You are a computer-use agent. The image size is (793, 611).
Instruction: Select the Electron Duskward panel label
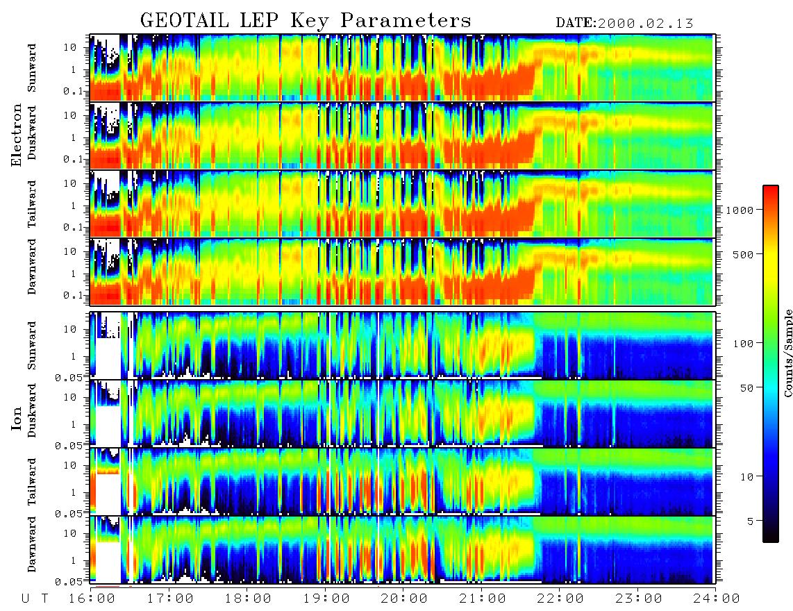point(32,133)
